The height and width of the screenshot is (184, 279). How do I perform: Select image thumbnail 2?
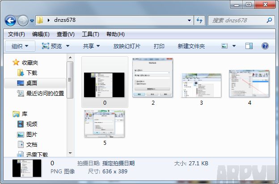click(152, 78)
